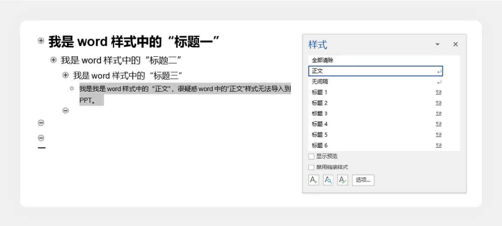Open the Manage Styles icon button
The height and width of the screenshot is (226, 502).
tap(343, 180)
